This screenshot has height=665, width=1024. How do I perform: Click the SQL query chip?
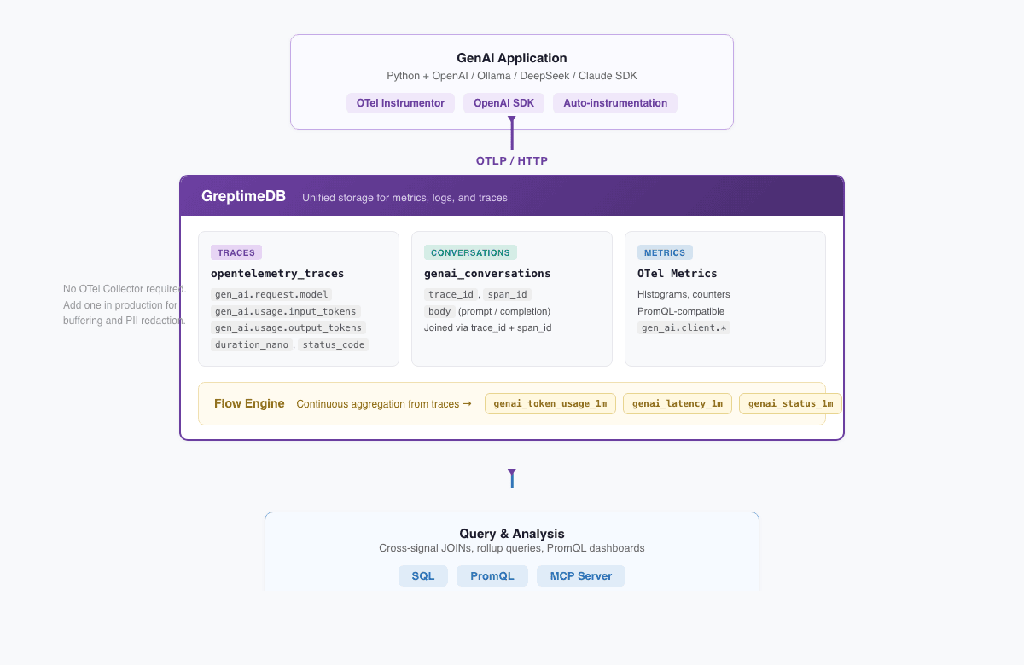(x=423, y=576)
